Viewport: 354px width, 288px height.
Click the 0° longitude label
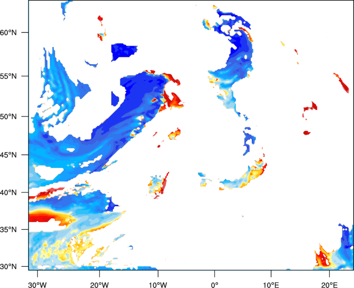[215, 285]
